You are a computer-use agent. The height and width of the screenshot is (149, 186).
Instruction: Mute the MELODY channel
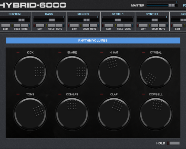click(93, 26)
